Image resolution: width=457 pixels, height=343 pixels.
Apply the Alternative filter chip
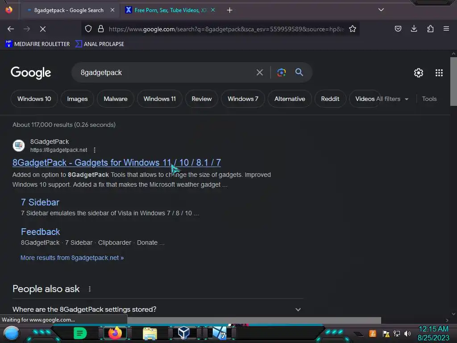pos(290,99)
